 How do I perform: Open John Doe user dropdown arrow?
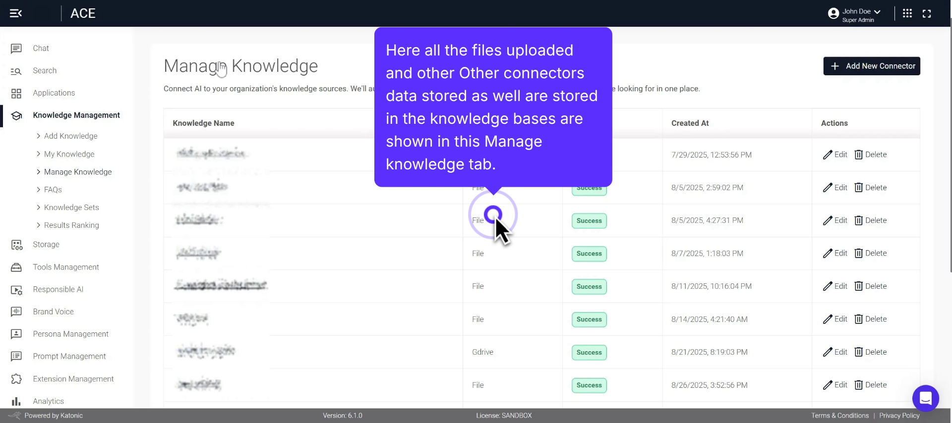tap(877, 11)
